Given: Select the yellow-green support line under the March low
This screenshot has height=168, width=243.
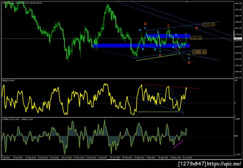Looking at the screenshot, I should [x=158, y=57].
